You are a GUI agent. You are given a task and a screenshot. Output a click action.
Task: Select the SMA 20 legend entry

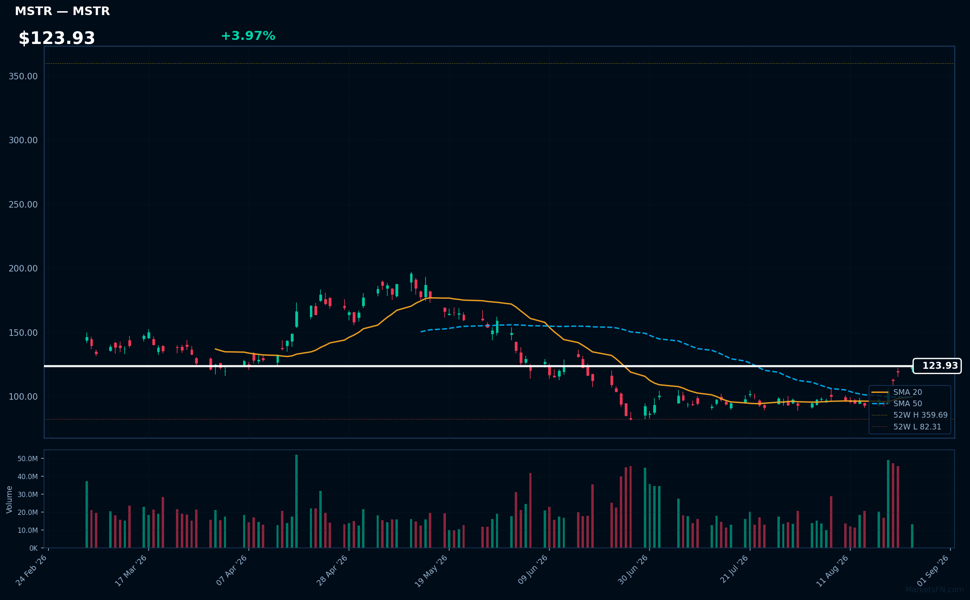coord(897,392)
